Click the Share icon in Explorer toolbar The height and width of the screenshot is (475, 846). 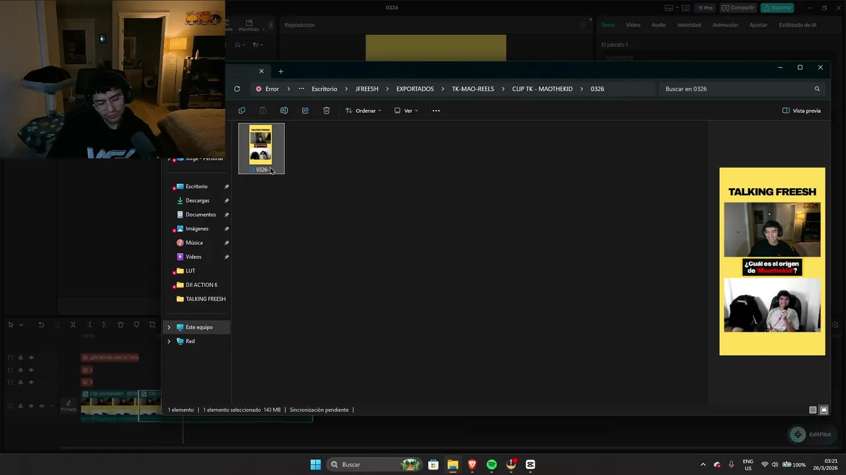pyautogui.click(x=305, y=111)
